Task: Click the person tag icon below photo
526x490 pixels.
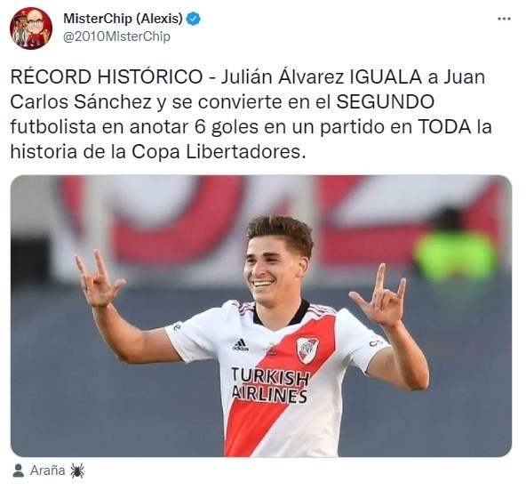Action: pos(18,470)
